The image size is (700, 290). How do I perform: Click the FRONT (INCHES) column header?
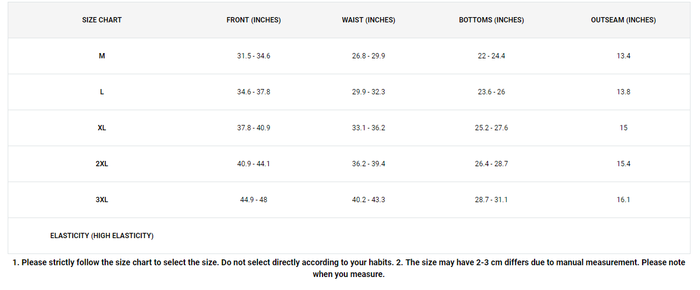tap(253, 20)
